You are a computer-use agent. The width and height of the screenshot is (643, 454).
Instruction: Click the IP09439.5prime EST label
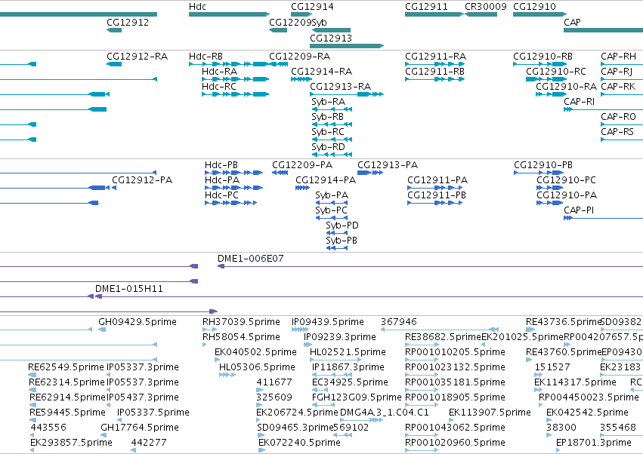[328, 322]
